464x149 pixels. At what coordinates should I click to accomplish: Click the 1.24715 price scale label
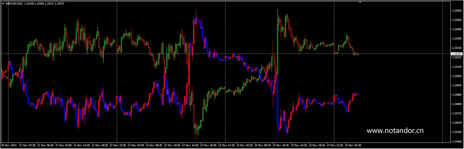click(x=457, y=113)
